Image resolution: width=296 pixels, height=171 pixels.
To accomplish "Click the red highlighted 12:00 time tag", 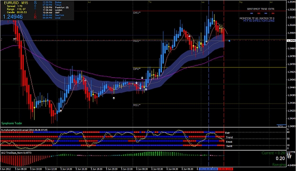I will point(225,169).
